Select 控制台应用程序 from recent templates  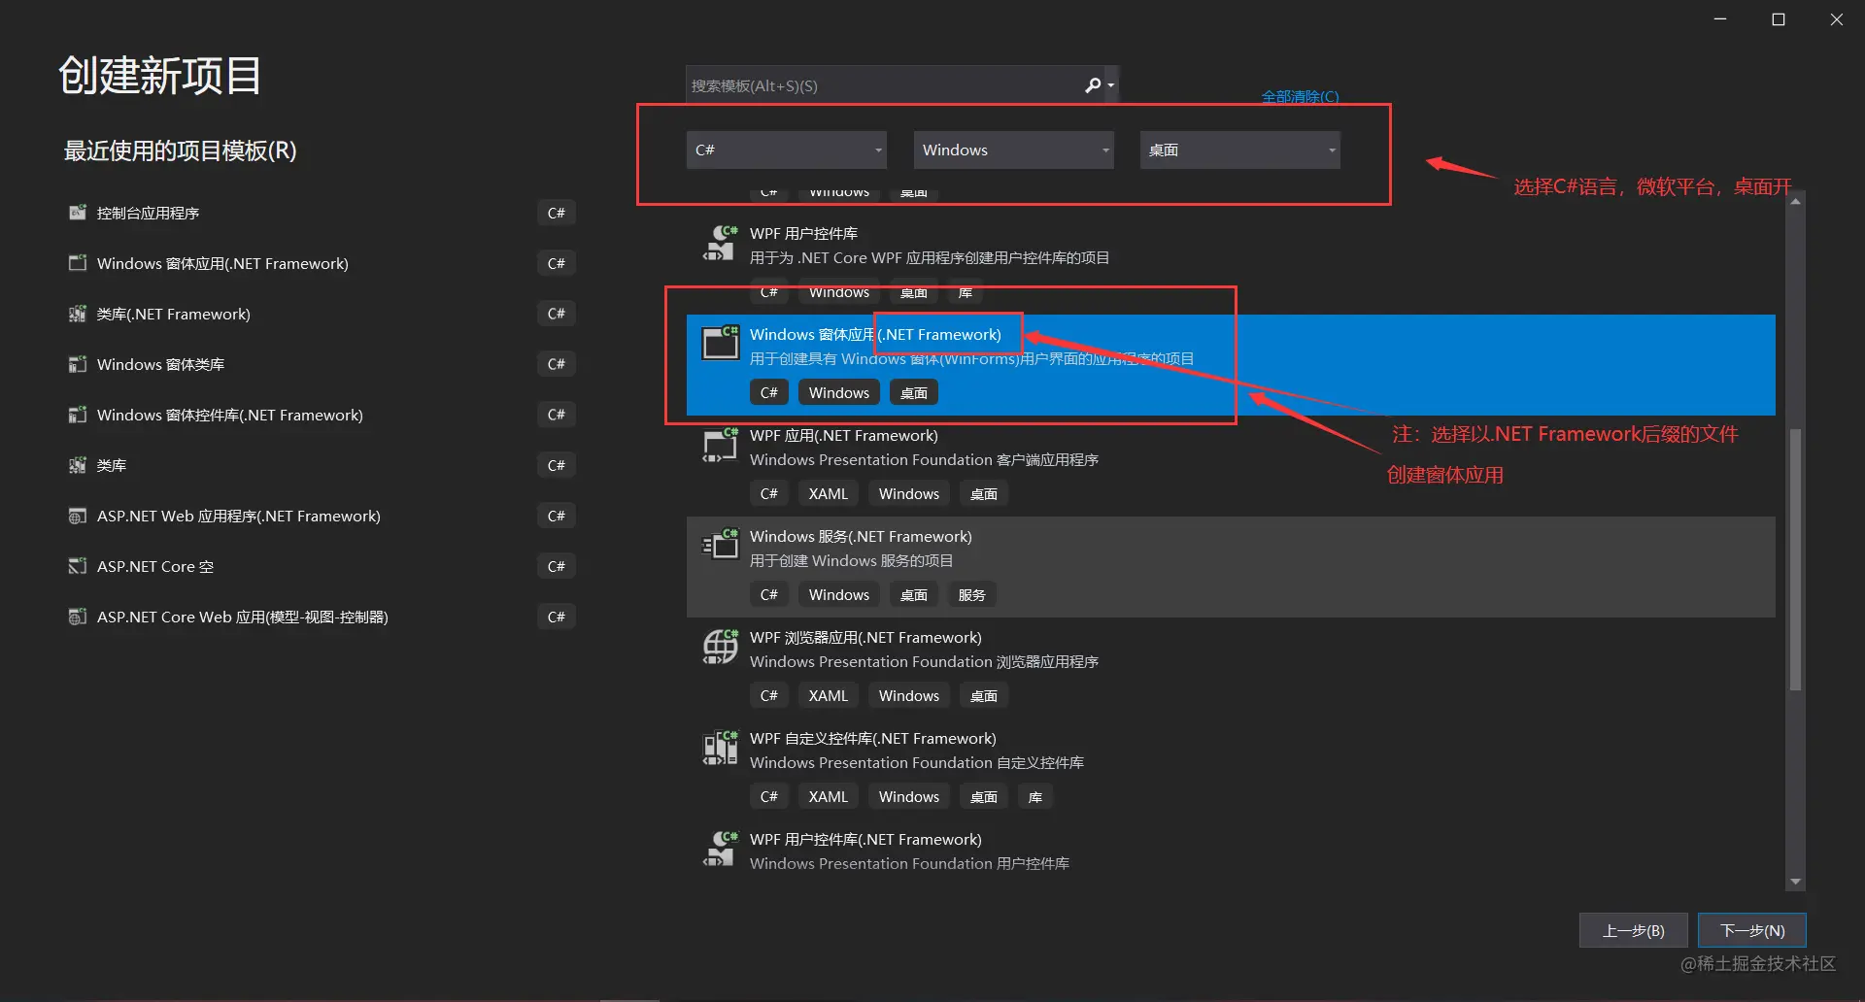[321, 213]
